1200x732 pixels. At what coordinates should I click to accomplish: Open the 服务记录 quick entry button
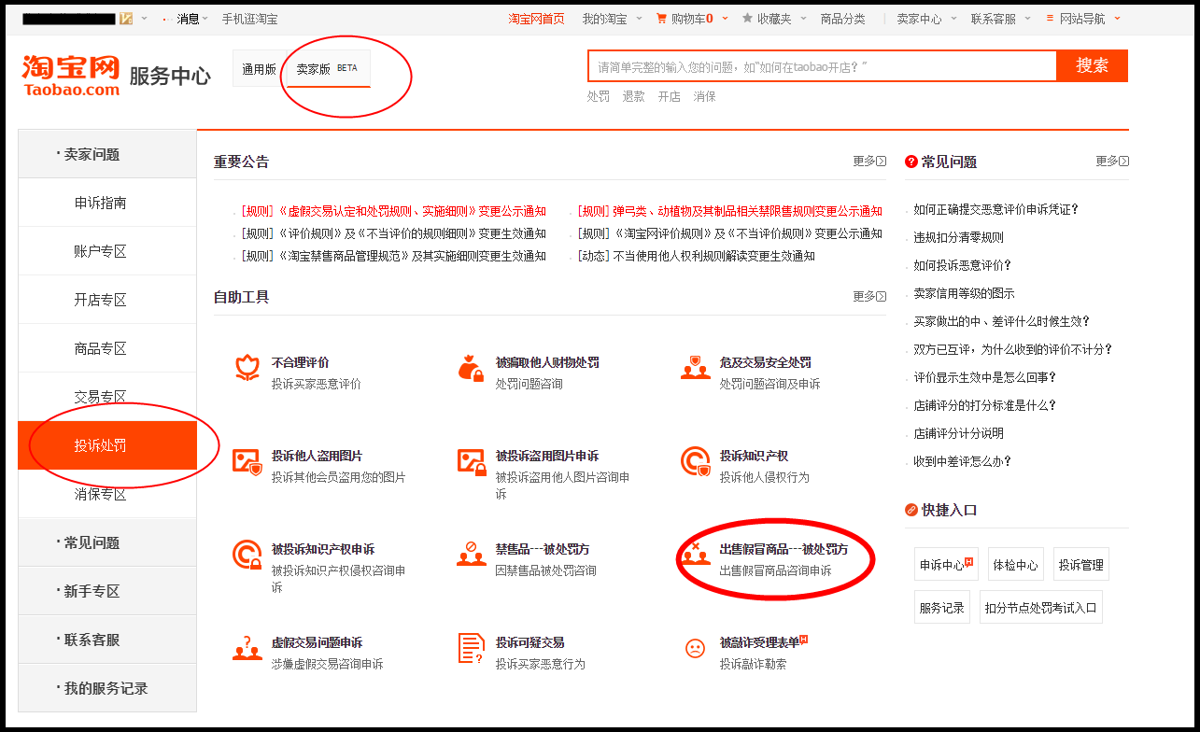pyautogui.click(x=942, y=607)
